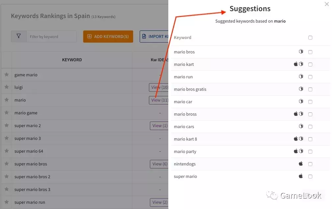The height and width of the screenshot is (209, 332).
Task: Star the luigi keyword
Action: [7, 87]
